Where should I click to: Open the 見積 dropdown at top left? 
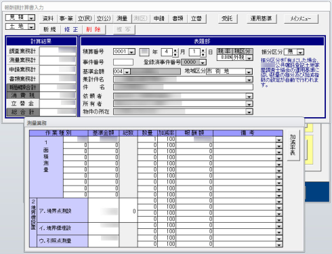click(x=31, y=18)
